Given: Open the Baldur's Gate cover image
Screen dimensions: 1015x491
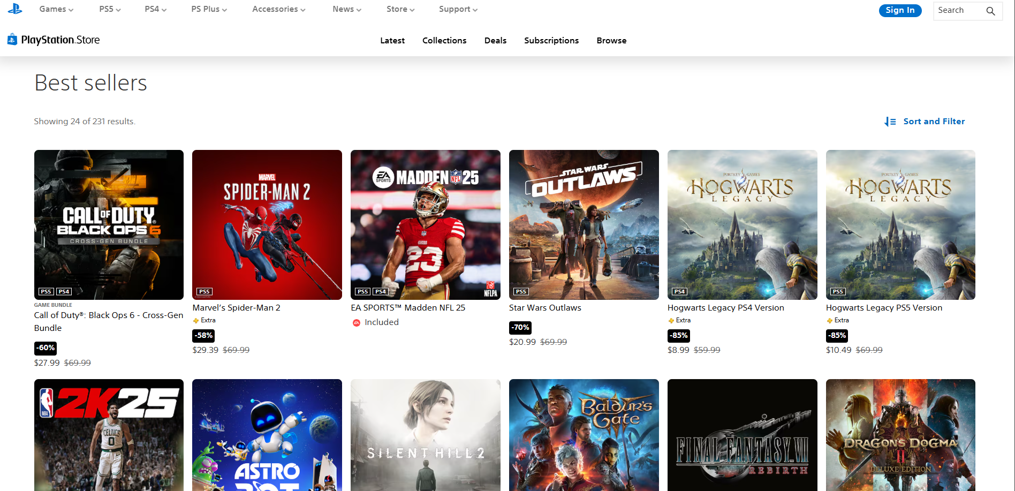Looking at the screenshot, I should click(584, 435).
